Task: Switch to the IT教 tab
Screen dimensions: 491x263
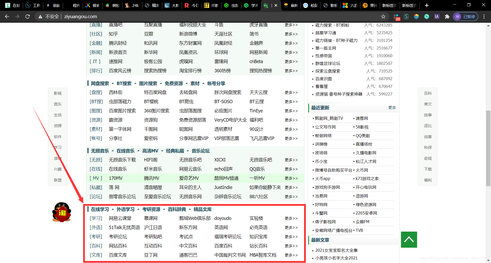Action: tap(211, 5)
